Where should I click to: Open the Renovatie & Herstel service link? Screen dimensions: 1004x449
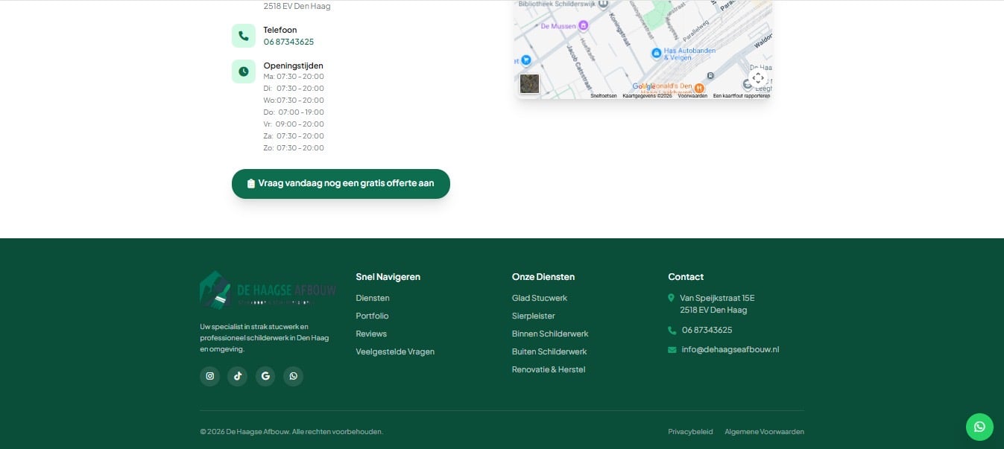[x=549, y=369]
